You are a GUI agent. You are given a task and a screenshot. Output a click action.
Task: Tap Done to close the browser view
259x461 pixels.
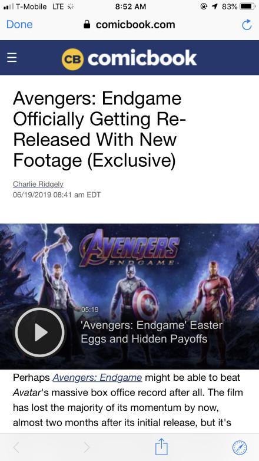pyautogui.click(x=19, y=25)
